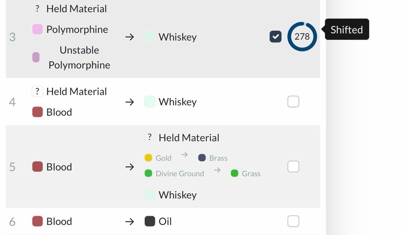Click the Held Material question icon in row 5
The image size is (403, 235).
tap(150, 137)
